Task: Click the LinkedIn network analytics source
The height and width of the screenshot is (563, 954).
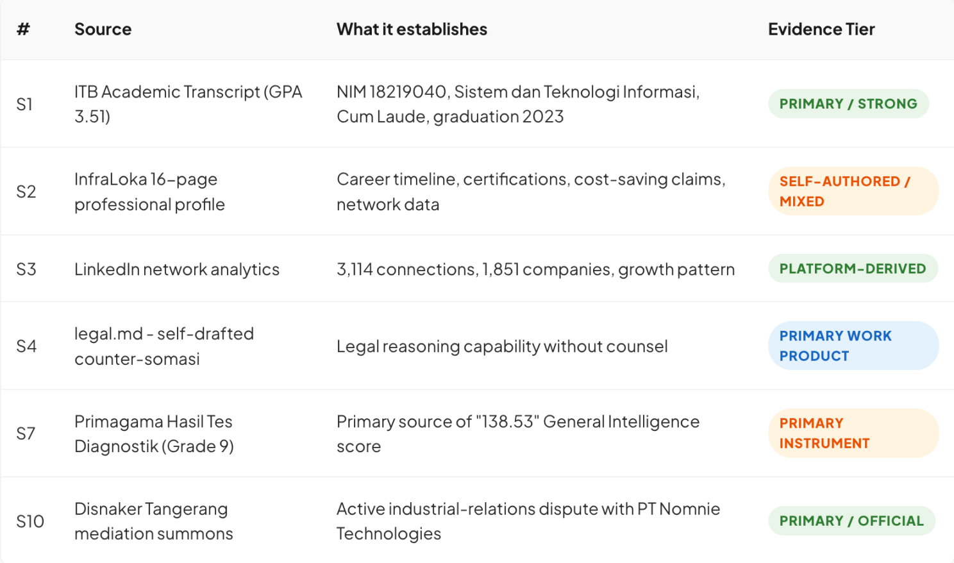Action: pyautogui.click(x=177, y=269)
